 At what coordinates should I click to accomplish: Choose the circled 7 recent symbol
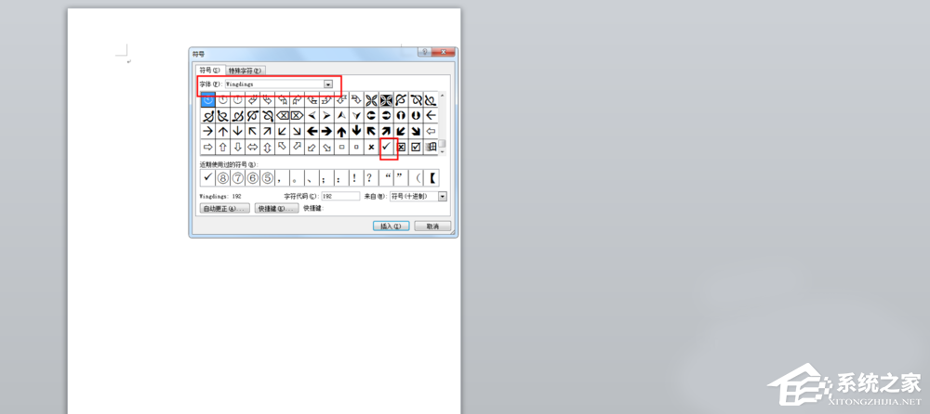click(237, 177)
